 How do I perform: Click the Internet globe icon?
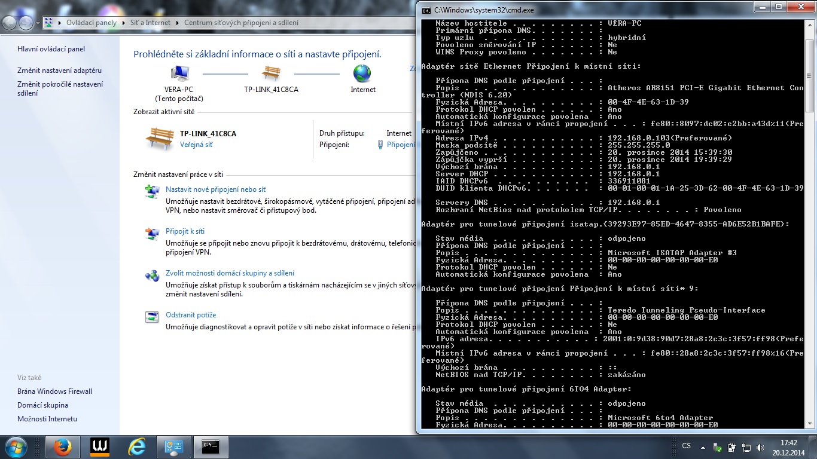362,74
